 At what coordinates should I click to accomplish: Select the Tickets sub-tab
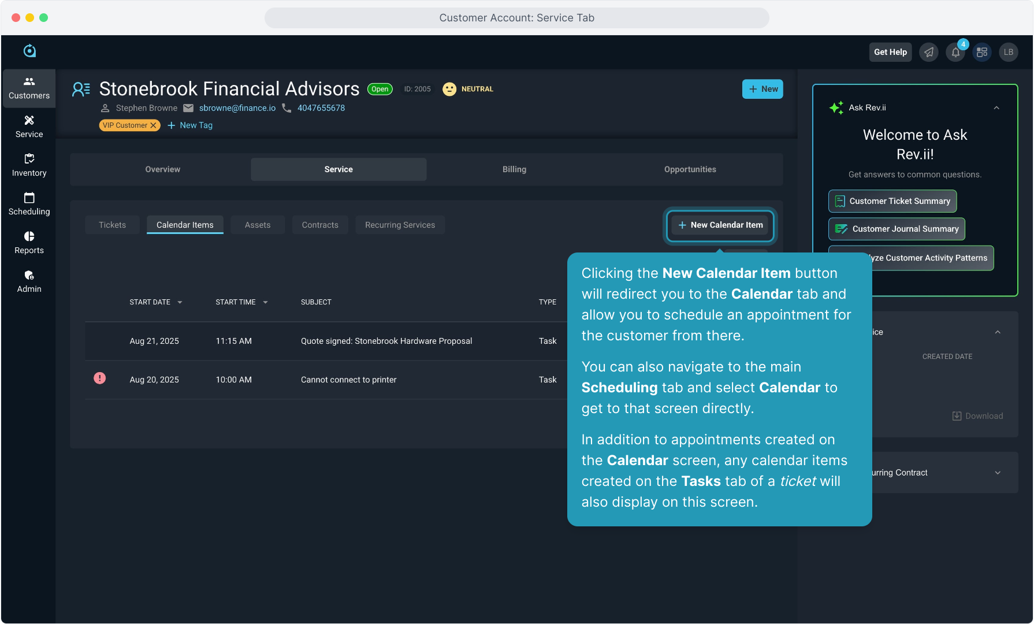[112, 225]
